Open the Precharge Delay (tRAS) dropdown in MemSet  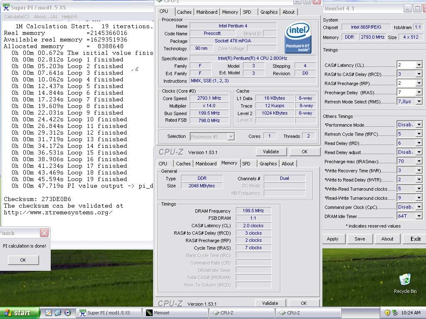click(419, 93)
